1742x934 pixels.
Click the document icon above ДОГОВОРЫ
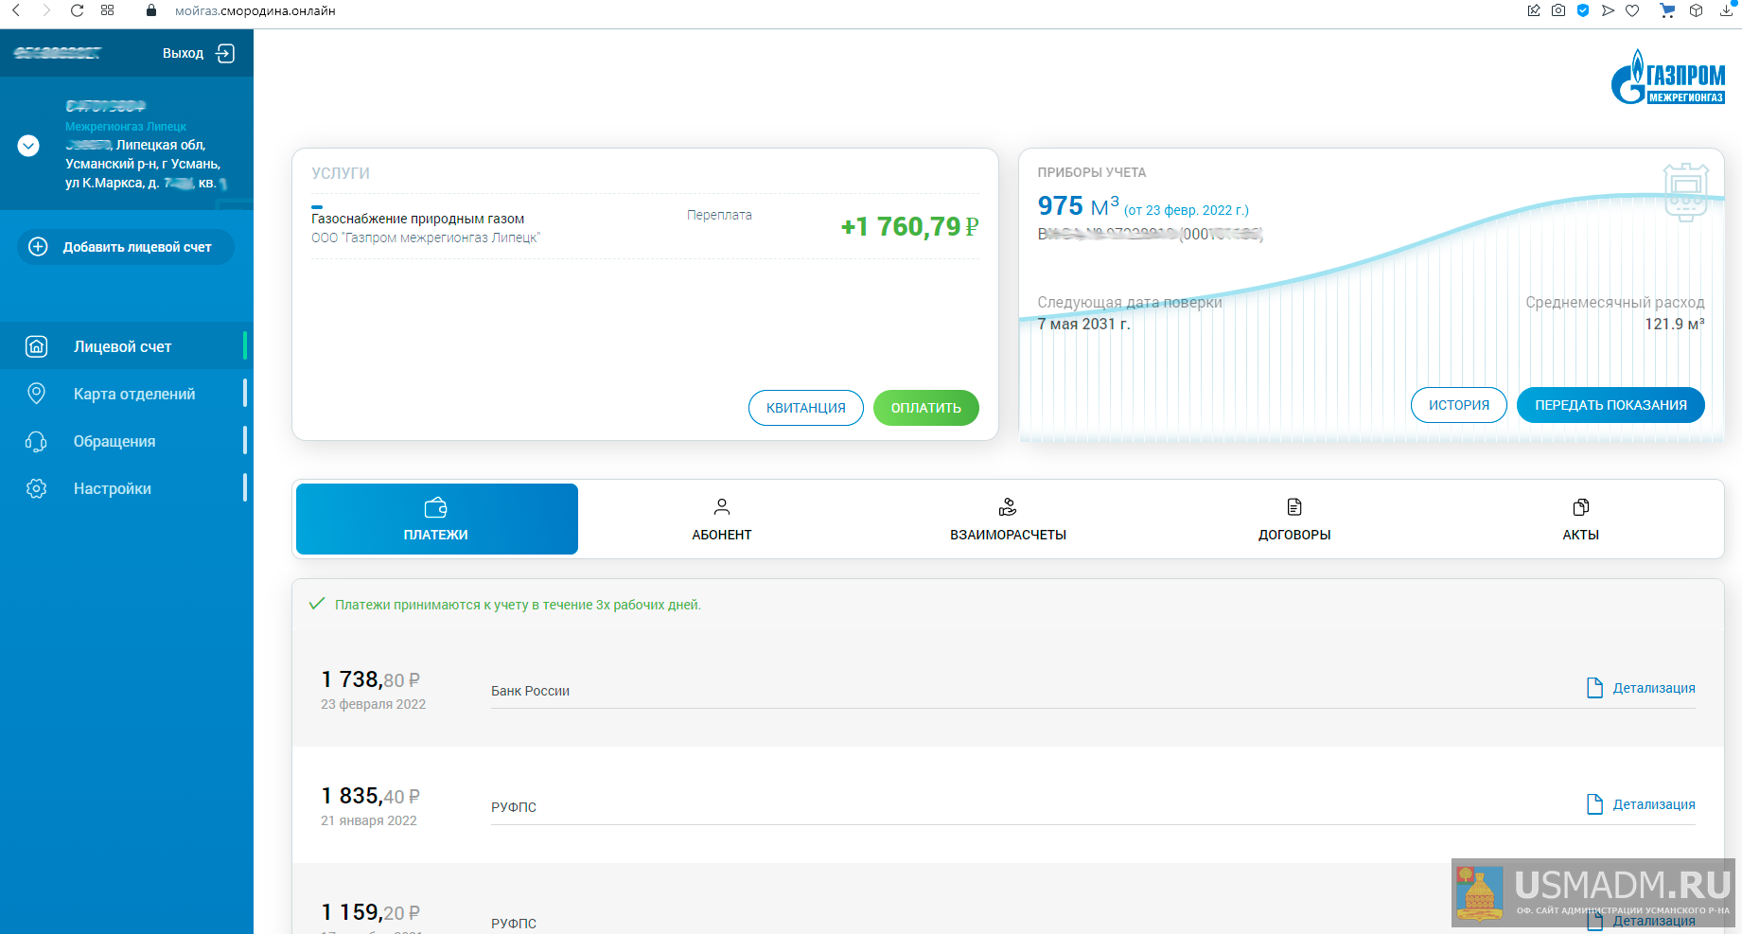(1294, 507)
